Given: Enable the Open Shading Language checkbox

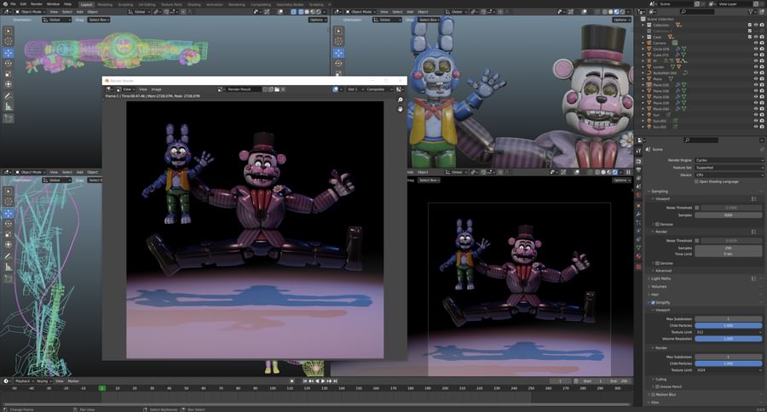Looking at the screenshot, I should [x=696, y=182].
